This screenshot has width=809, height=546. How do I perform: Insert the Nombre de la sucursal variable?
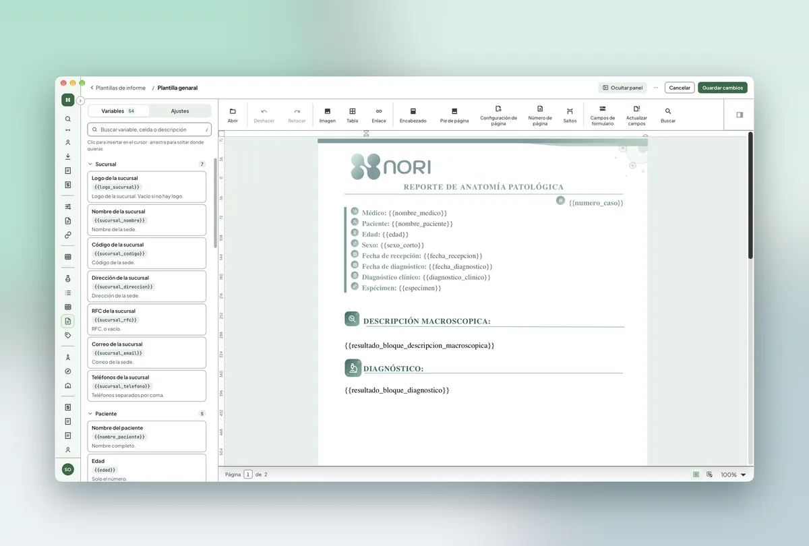[x=147, y=220]
